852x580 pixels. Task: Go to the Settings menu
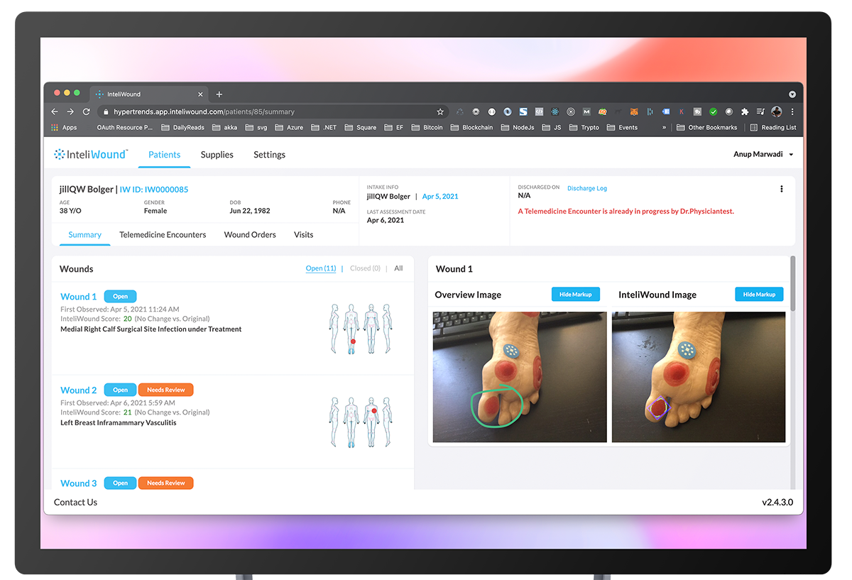click(x=269, y=155)
